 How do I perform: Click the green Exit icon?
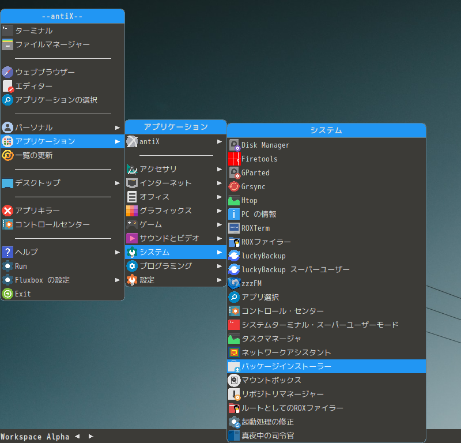[7, 294]
